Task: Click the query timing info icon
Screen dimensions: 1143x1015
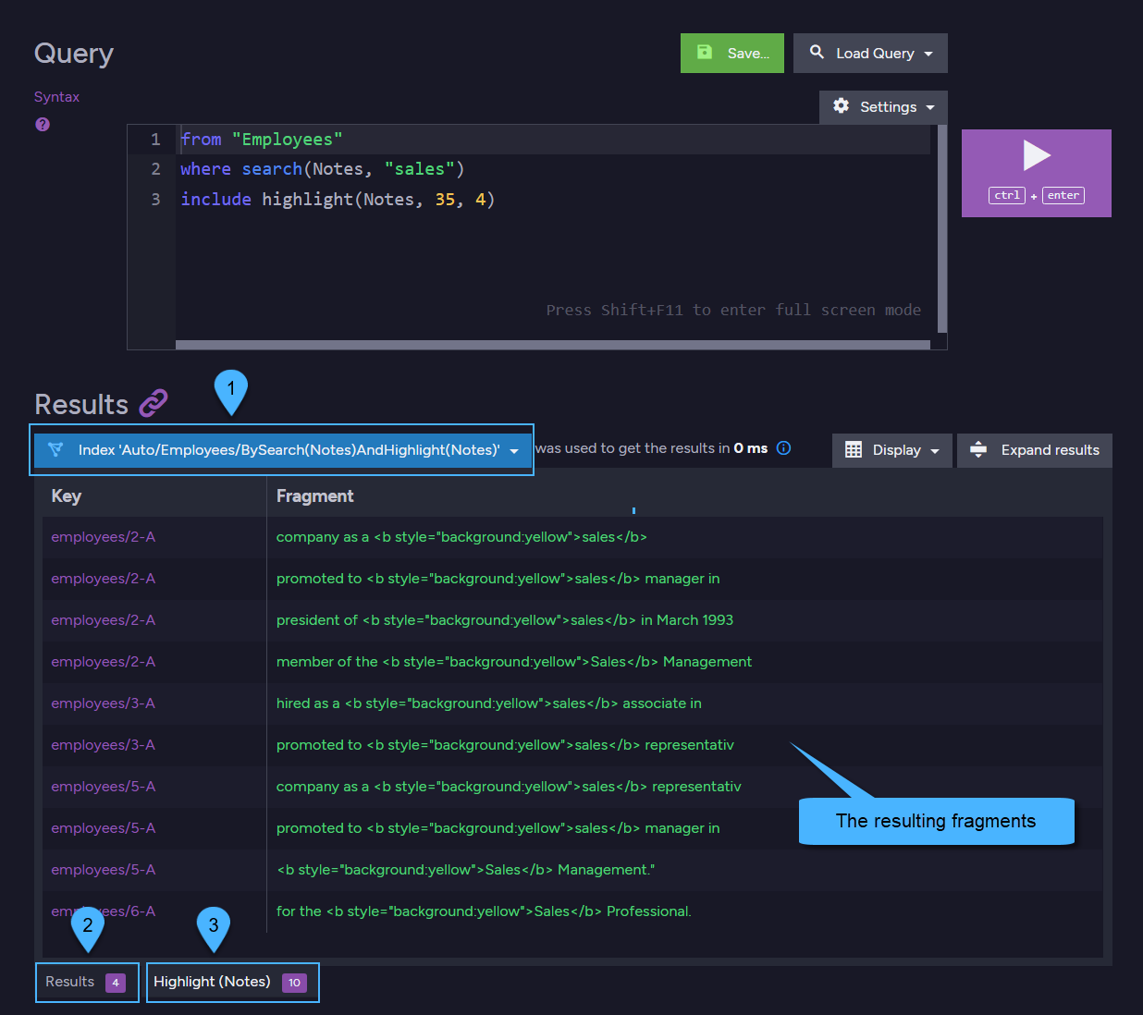Action: coord(783,448)
